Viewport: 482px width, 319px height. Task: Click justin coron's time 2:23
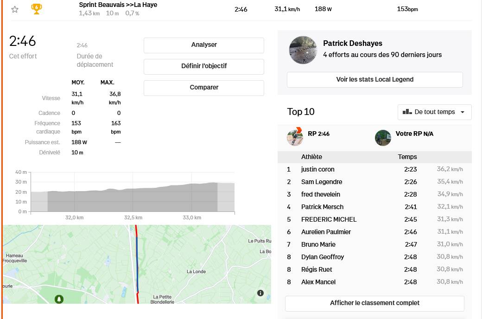pyautogui.click(x=410, y=170)
